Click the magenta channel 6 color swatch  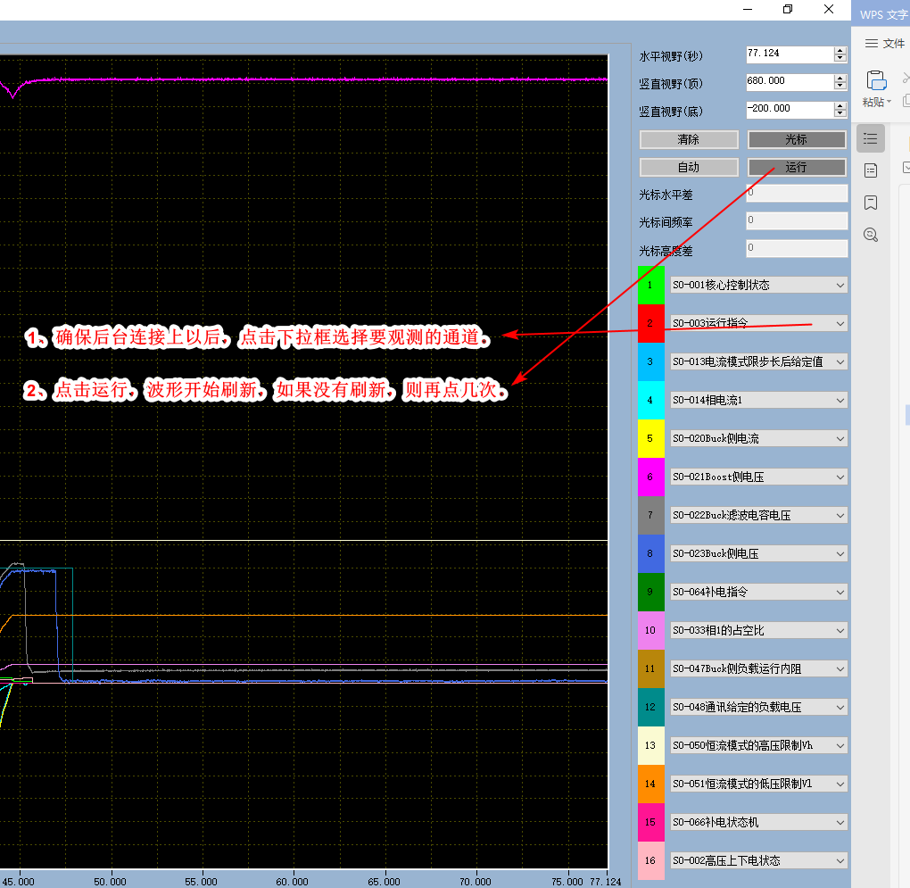click(x=650, y=477)
